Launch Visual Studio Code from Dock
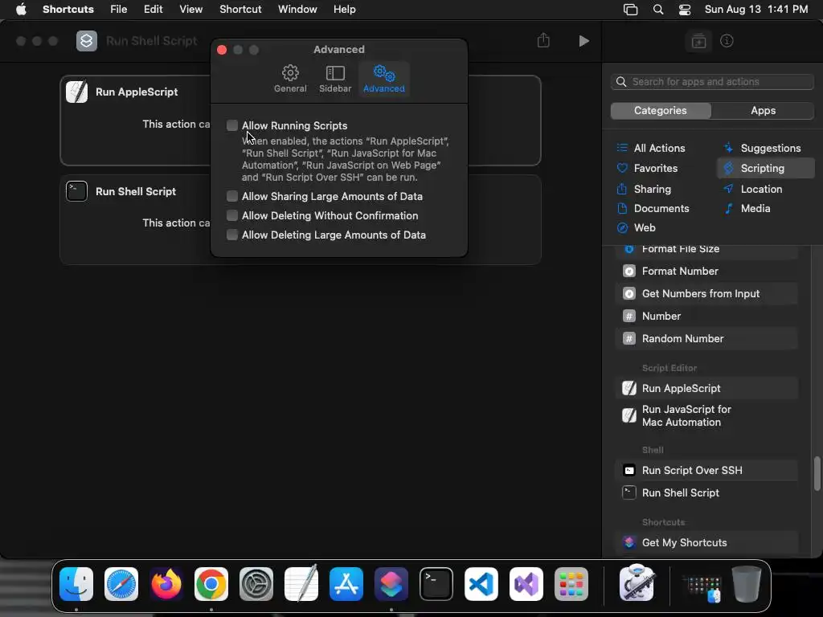The height and width of the screenshot is (617, 823). coord(481,584)
